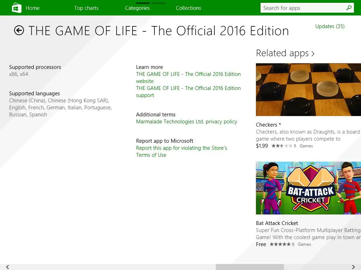Click the Additional terms heading
This screenshot has height=270, width=361.
[x=155, y=115]
